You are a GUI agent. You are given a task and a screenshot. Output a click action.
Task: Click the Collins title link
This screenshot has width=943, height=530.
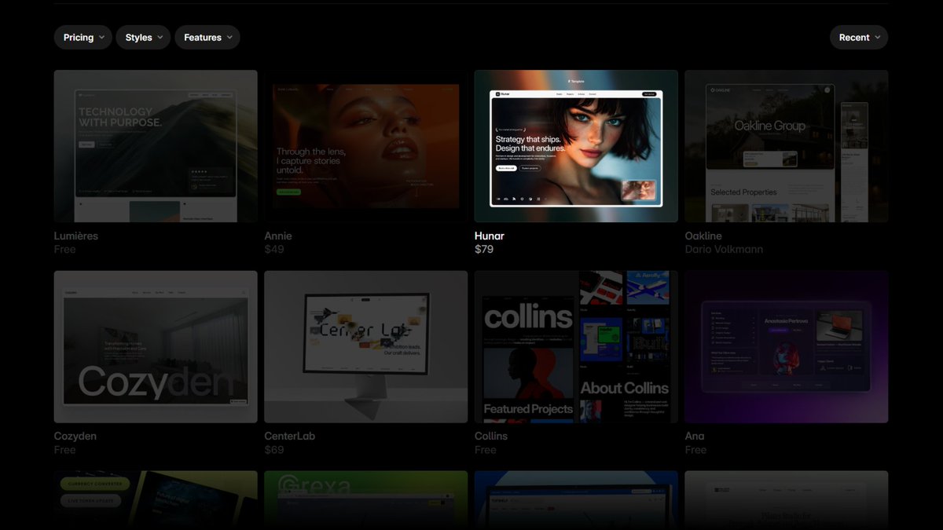point(491,436)
